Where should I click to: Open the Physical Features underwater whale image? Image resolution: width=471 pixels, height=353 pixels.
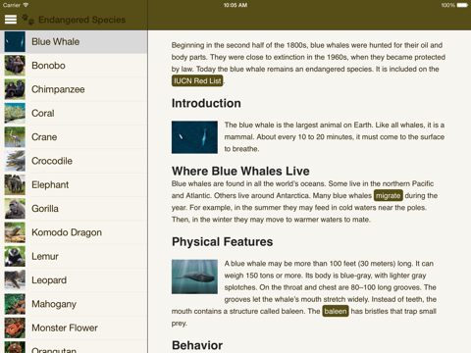coord(194,277)
